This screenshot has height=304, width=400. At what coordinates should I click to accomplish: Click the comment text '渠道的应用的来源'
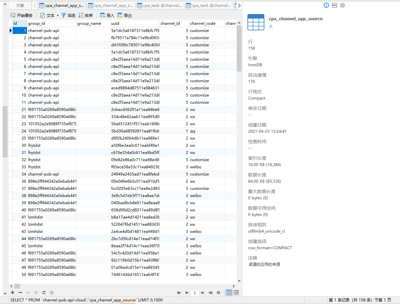pos(264,265)
